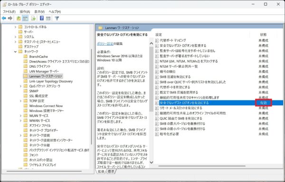Collapse the ネットワーク tree node
Viewport: 285px width, 182px height.
(x=15, y=52)
